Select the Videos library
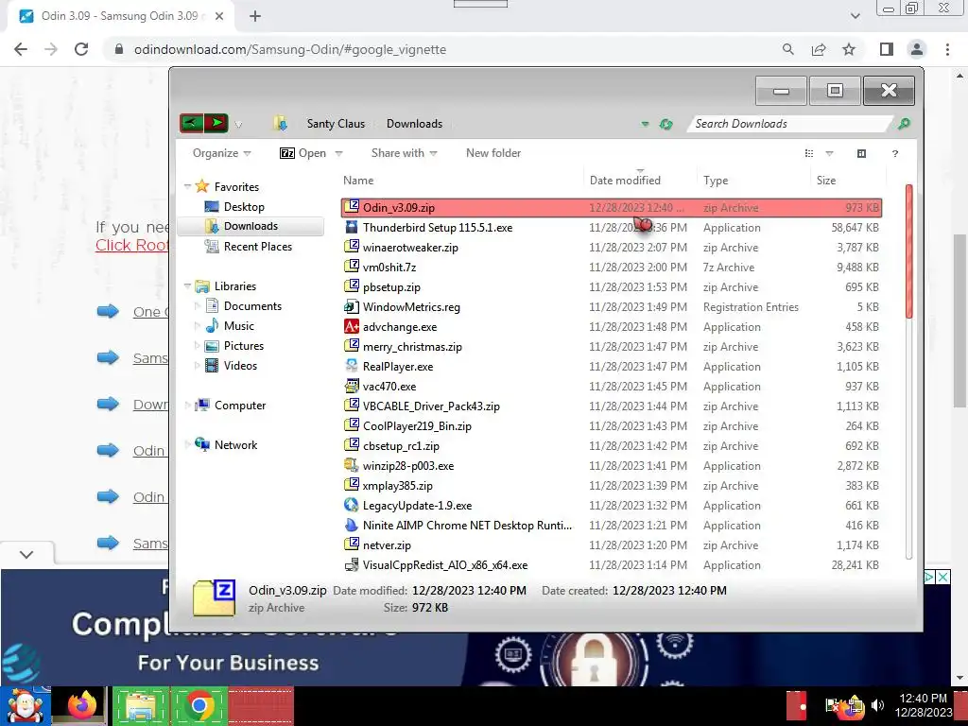The width and height of the screenshot is (968, 726). [240, 366]
